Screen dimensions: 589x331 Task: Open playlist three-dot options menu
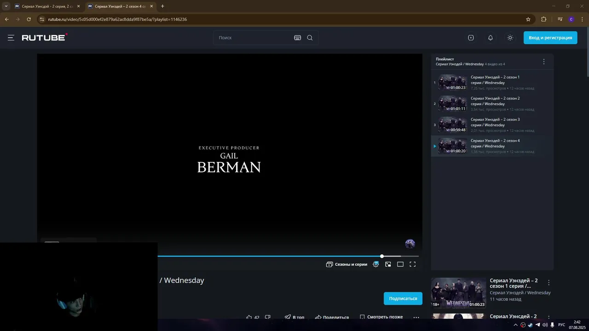pyautogui.click(x=543, y=62)
